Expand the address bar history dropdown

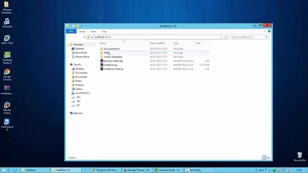tap(221, 37)
